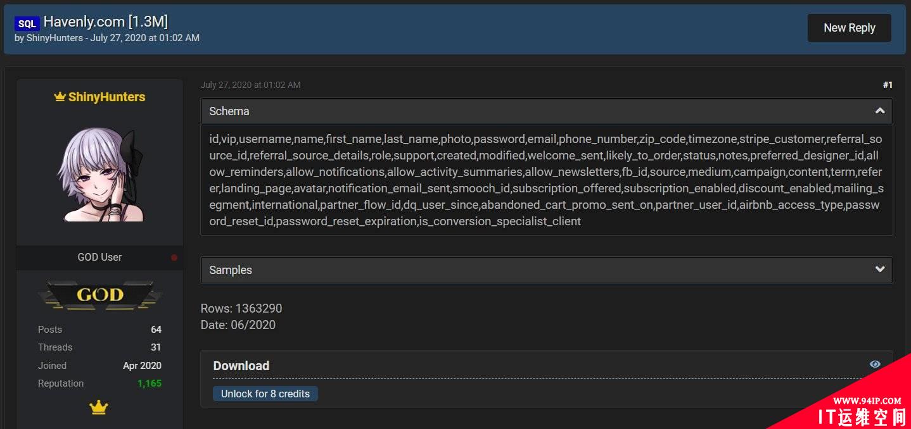Open the ShinyHunters avatar image
The width and height of the screenshot is (911, 429).
click(x=100, y=174)
